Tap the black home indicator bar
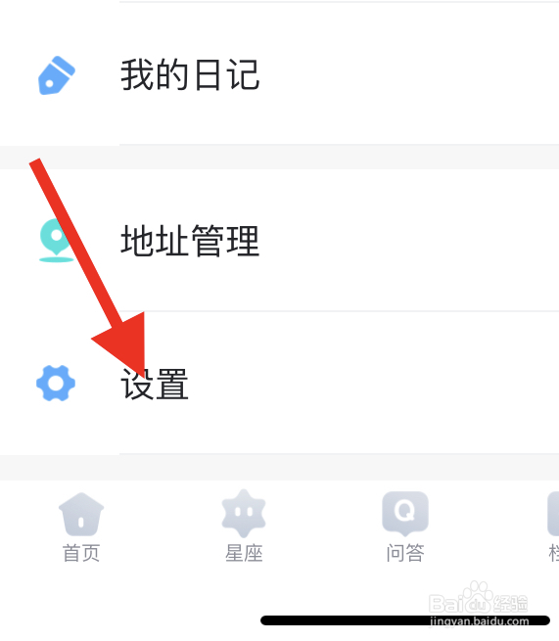559x641 pixels. tap(405, 620)
